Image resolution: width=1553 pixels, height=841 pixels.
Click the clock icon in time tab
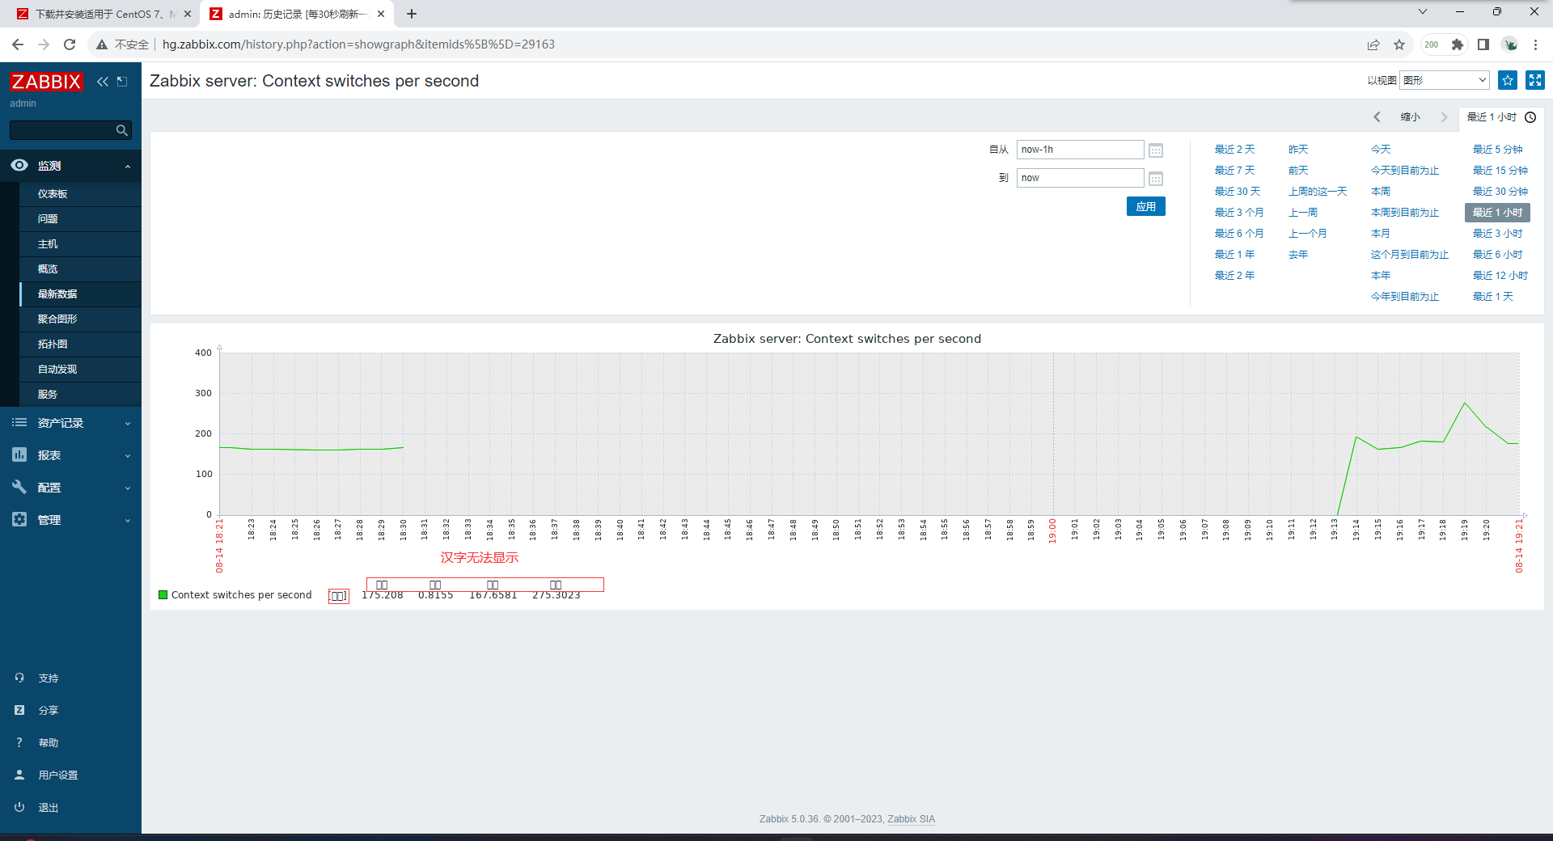[1530, 117]
